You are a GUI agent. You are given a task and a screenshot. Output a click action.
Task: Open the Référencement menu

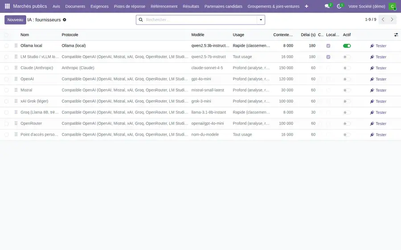(164, 6)
